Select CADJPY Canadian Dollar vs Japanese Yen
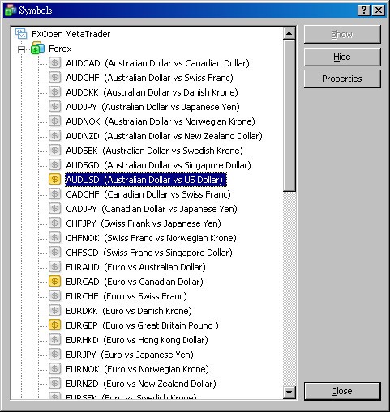Viewport: 390px width, 412px height. pos(152,209)
